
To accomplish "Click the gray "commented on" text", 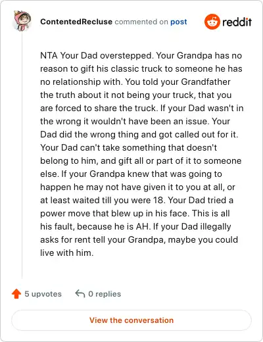I will [x=141, y=22].
